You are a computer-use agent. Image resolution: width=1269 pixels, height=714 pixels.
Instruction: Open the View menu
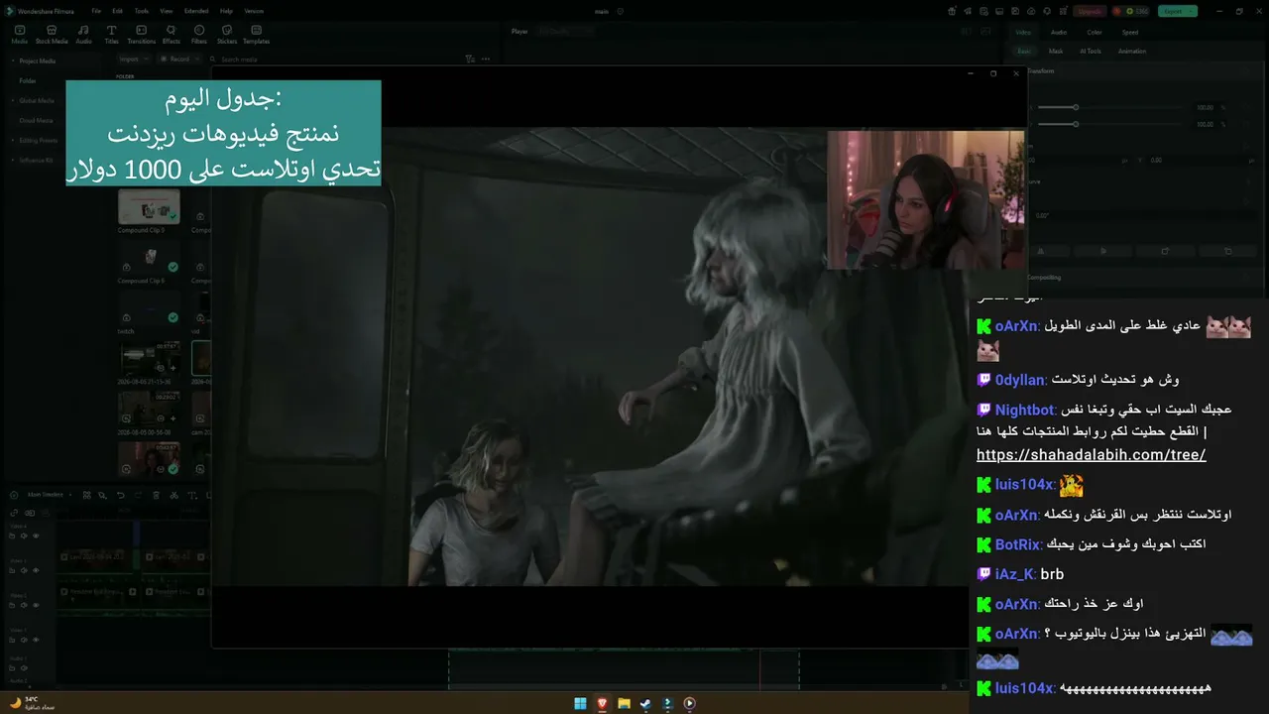[x=166, y=11]
